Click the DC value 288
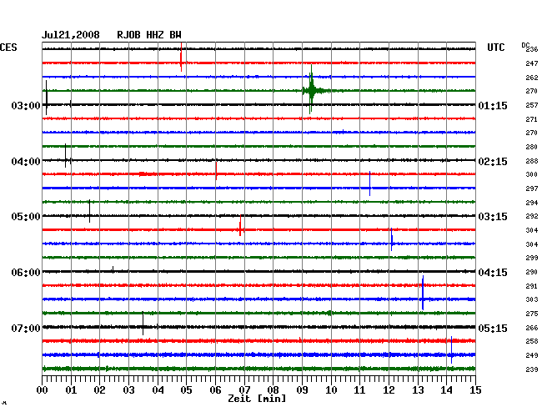 coord(532,161)
